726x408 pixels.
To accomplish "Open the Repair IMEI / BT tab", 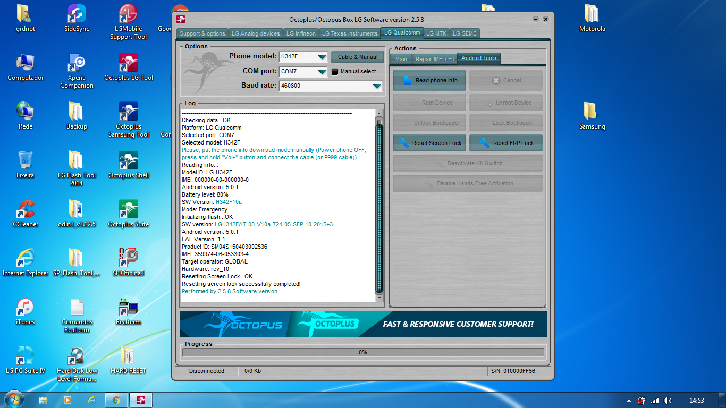I will point(435,59).
